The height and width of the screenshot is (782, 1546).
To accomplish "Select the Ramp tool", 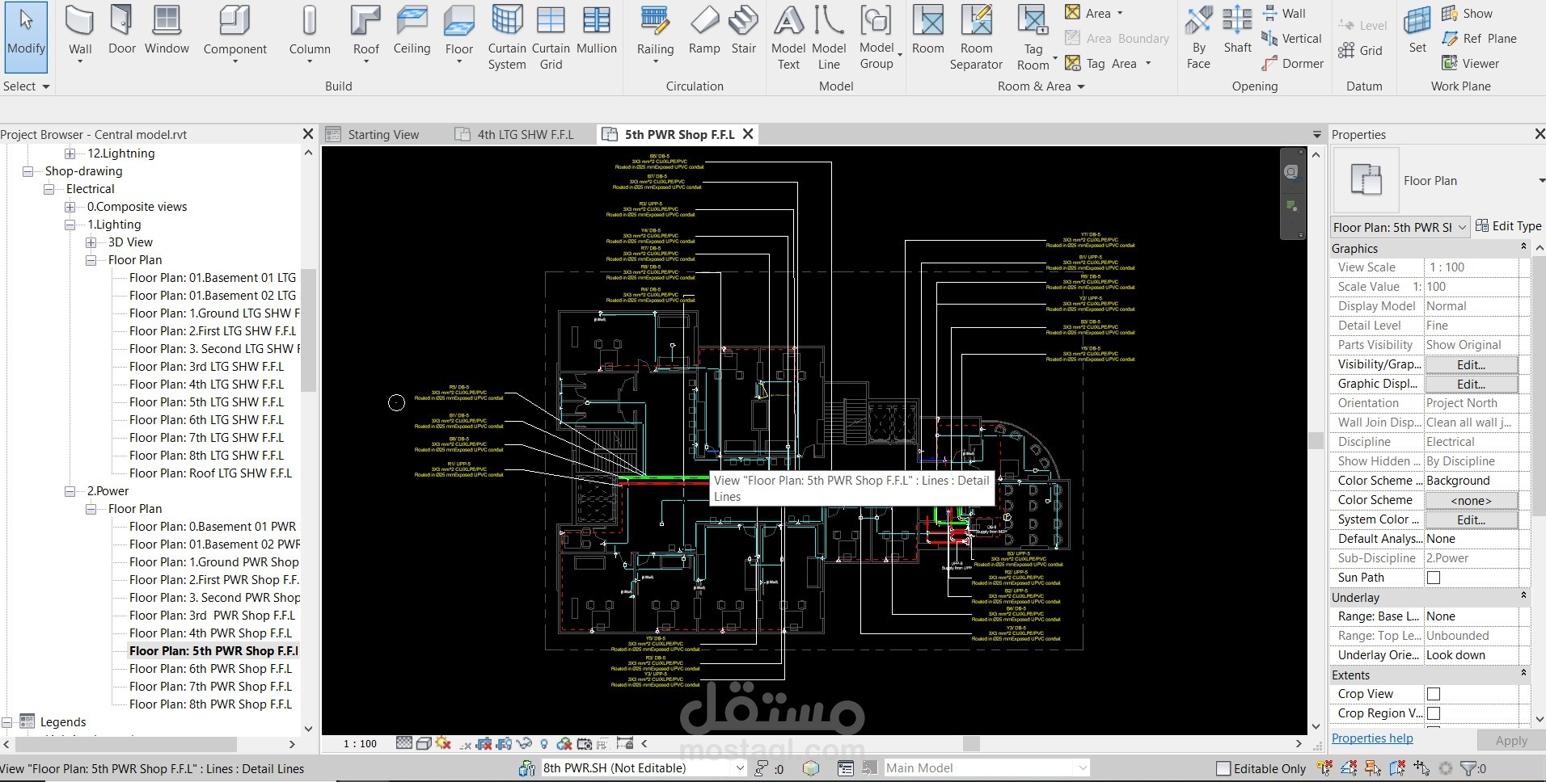I will 704,31.
